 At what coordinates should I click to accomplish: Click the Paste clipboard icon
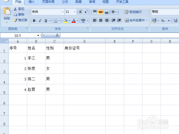[x=7, y=11]
